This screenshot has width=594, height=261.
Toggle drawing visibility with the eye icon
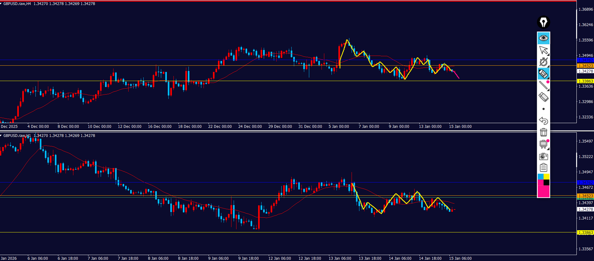click(544, 38)
